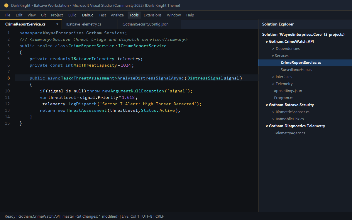Open the Debug menu

[88, 15]
